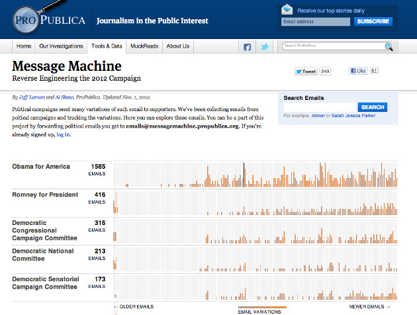Select the black highlighted bar in Obama timeline
The width and height of the screenshot is (417, 315).
pos(244,175)
